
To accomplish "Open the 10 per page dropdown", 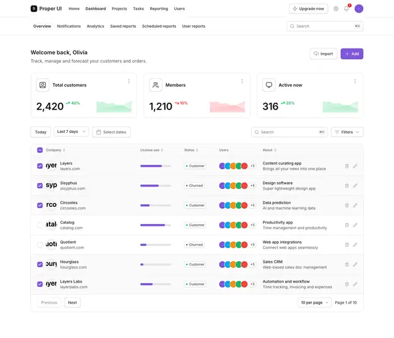I will pyautogui.click(x=315, y=302).
